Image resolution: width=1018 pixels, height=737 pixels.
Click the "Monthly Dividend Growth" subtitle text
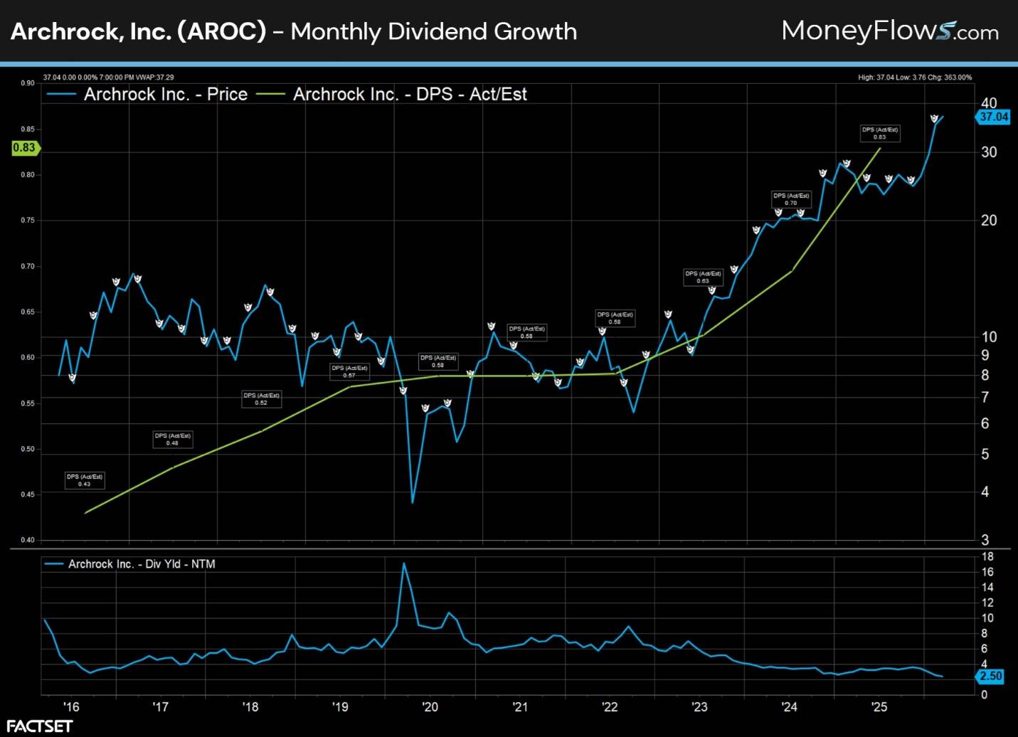click(434, 31)
